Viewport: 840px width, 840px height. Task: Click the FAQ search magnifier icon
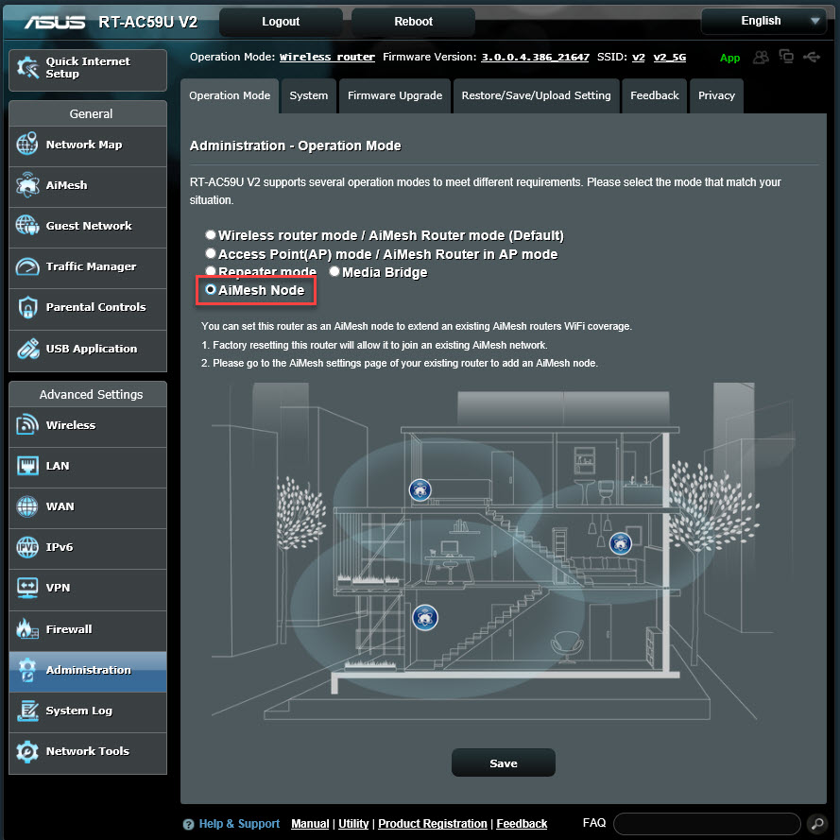[x=817, y=823]
